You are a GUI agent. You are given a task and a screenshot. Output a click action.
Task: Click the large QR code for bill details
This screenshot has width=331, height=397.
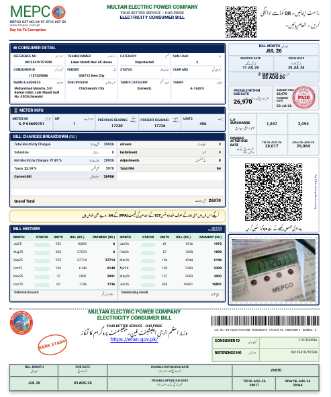(x=273, y=192)
